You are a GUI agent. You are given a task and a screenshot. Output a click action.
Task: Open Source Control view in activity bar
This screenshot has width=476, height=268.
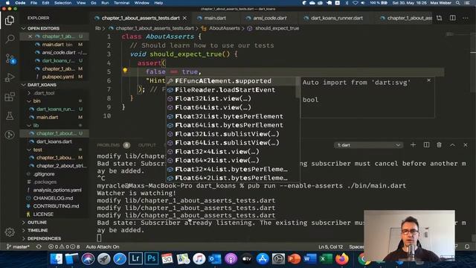click(x=10, y=58)
